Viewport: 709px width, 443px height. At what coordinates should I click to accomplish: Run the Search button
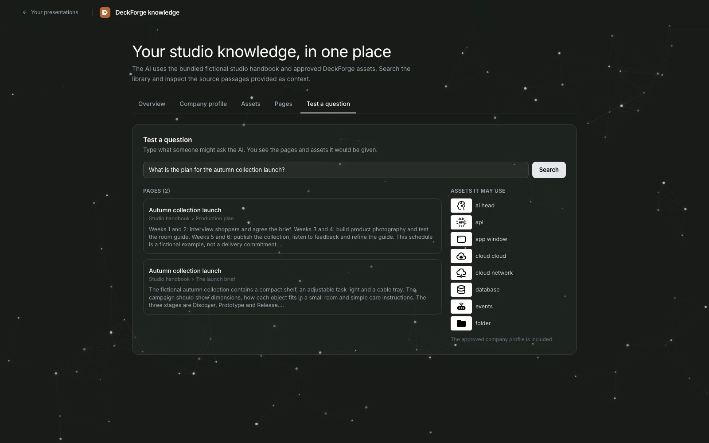point(549,170)
